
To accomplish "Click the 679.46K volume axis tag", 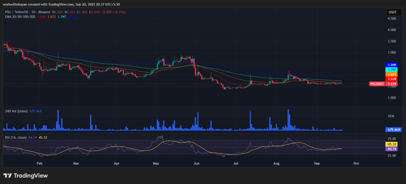I will point(393,130).
